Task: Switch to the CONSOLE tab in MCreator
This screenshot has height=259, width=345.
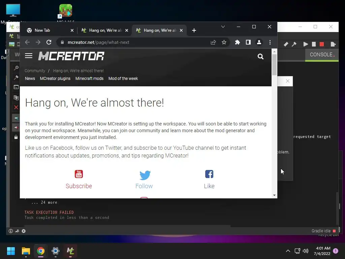Action: pyautogui.click(x=322, y=55)
